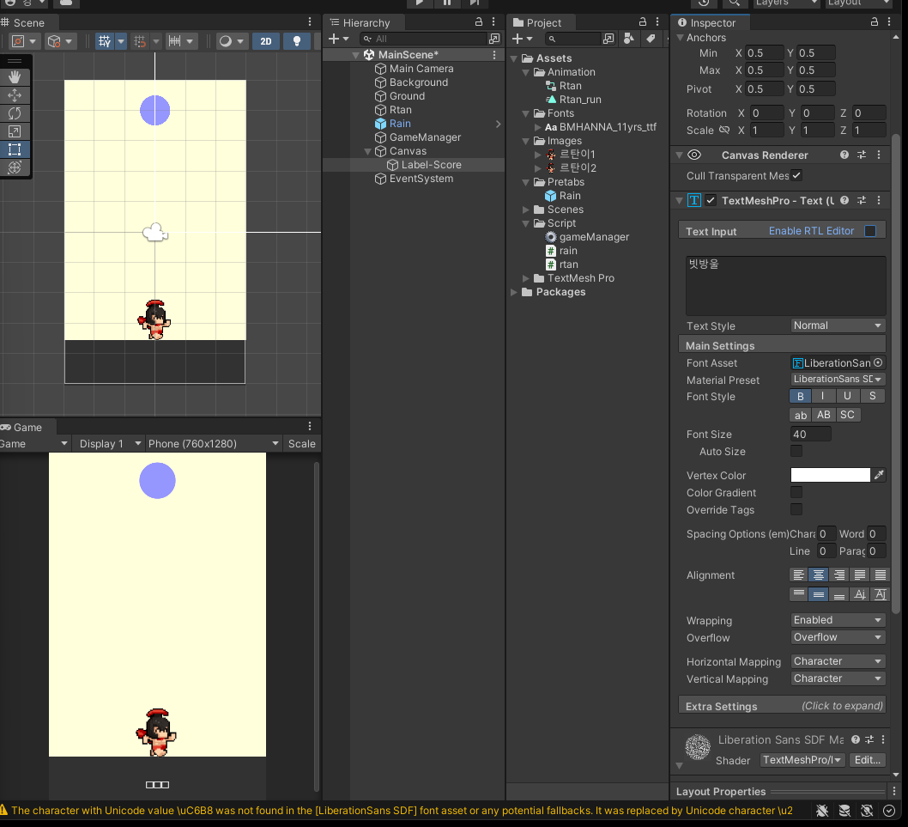Expand the Packages folder
This screenshot has height=827, width=908.
point(513,292)
